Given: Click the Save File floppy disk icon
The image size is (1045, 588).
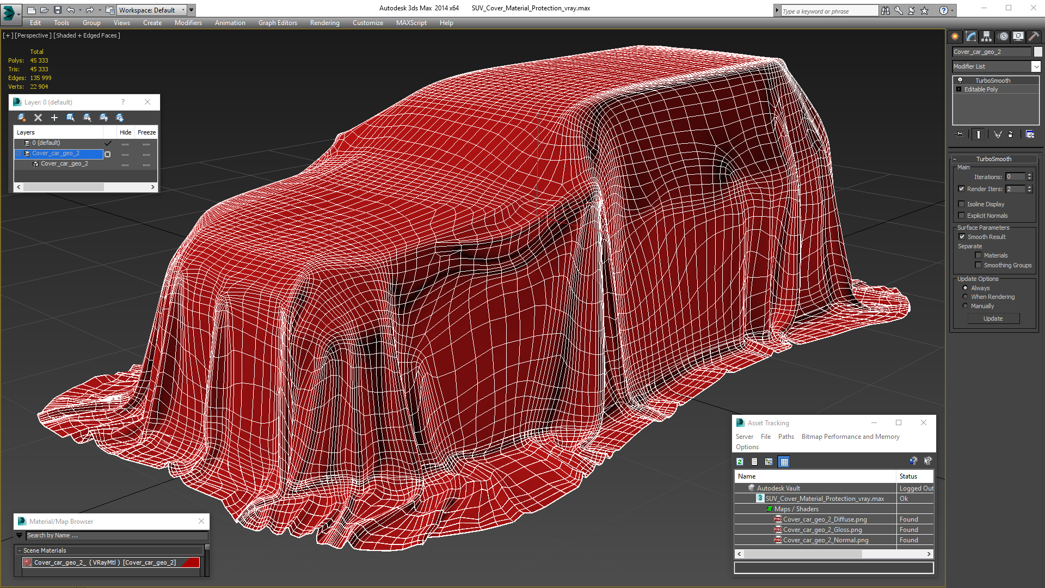Looking at the screenshot, I should pos(57,10).
